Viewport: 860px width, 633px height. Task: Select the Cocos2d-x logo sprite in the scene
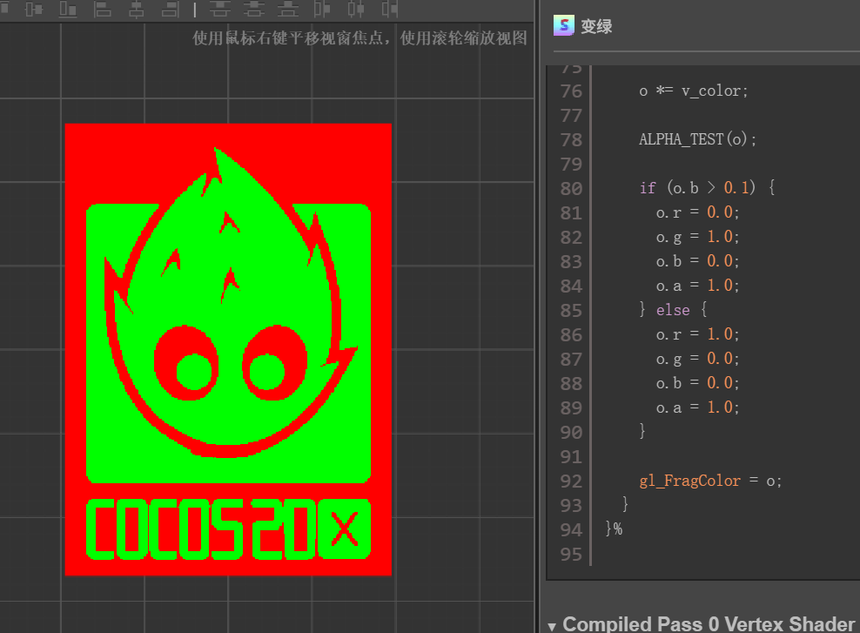[x=228, y=349]
